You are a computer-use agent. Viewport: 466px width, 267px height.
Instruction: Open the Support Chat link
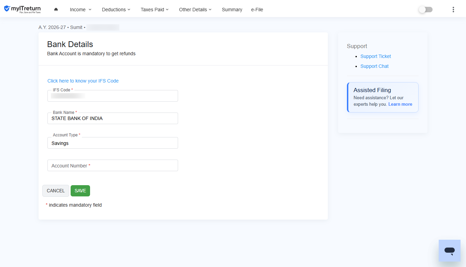374,66
